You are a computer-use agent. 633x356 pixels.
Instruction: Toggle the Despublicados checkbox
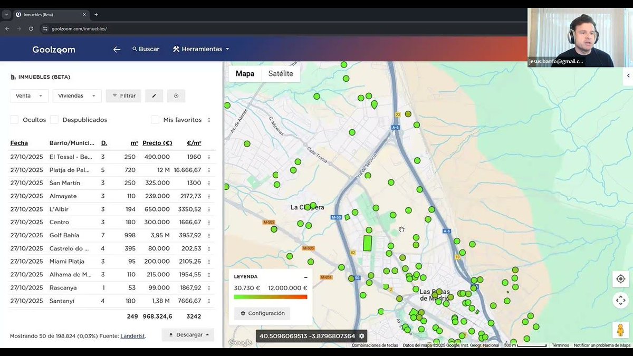coord(54,120)
